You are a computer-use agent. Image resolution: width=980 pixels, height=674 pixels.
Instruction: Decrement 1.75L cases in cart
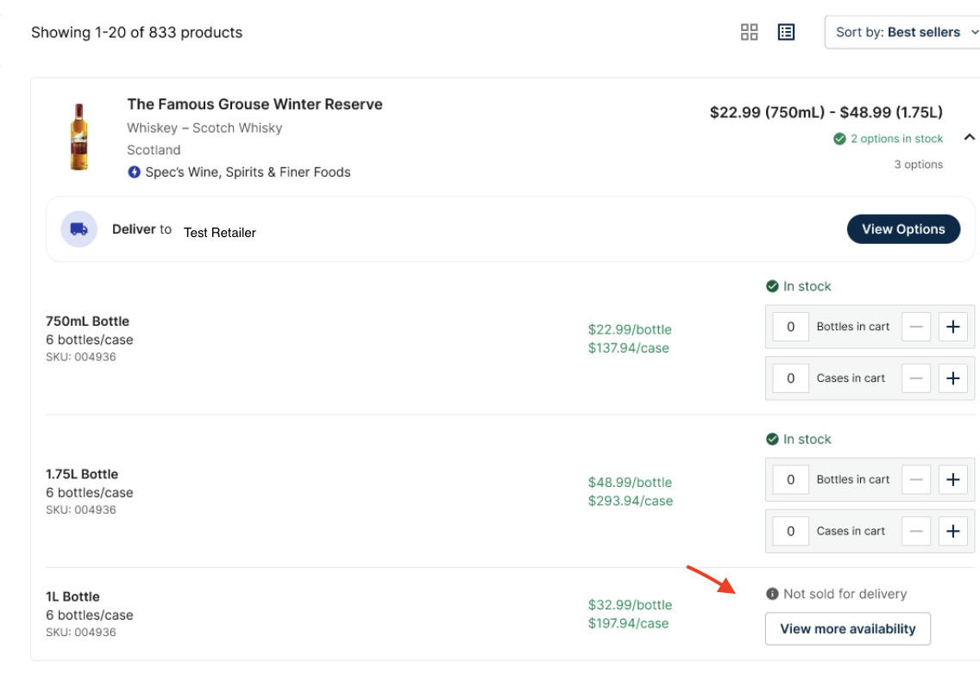click(915, 531)
